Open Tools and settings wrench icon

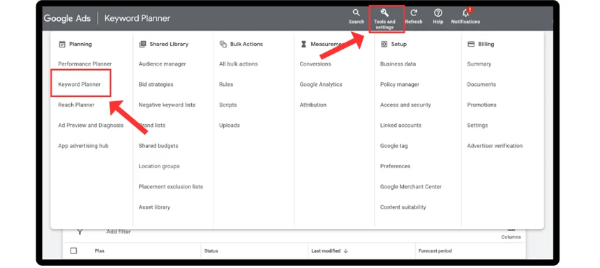coord(384,13)
